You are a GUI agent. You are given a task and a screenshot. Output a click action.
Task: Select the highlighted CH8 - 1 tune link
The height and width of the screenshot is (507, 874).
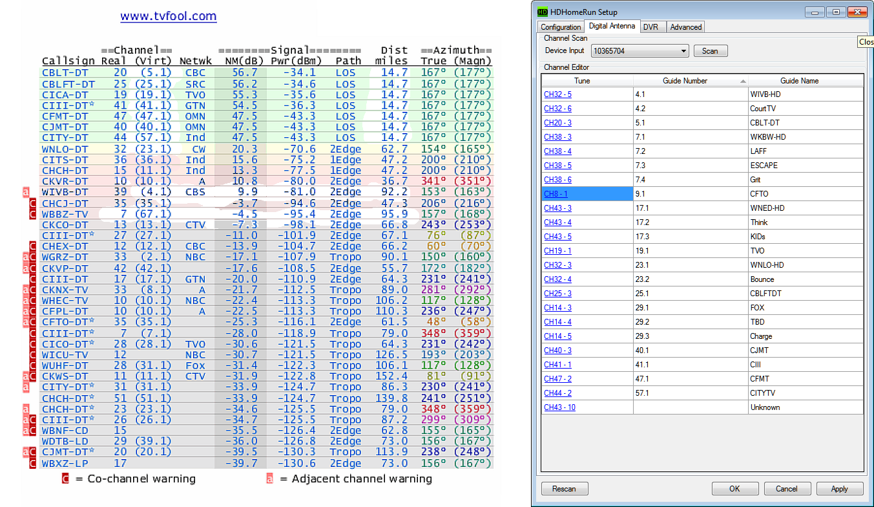point(556,194)
